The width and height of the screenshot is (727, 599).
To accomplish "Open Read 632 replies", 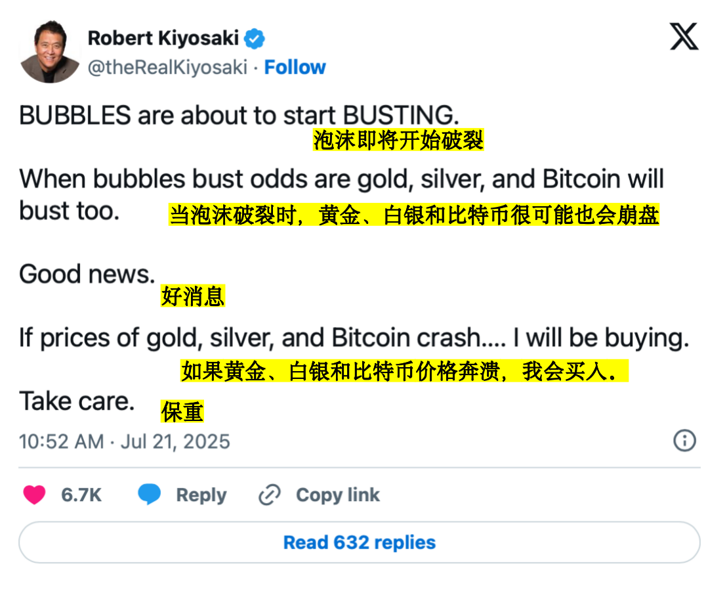I will click(x=360, y=543).
